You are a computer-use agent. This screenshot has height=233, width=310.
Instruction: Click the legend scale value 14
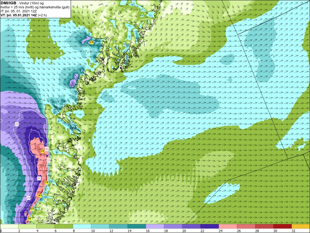130,231
